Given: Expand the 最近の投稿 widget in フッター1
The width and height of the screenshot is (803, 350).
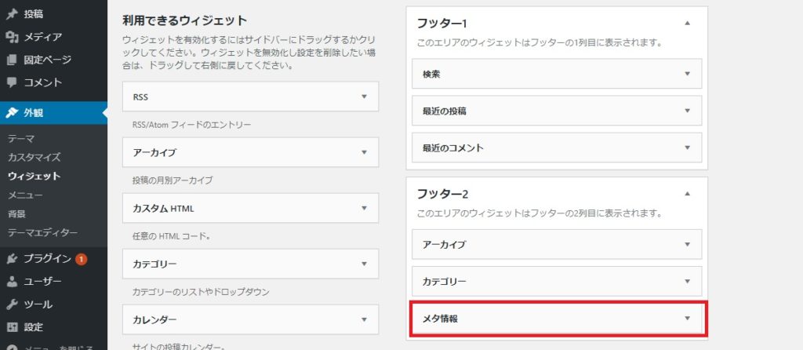Looking at the screenshot, I should [557, 111].
